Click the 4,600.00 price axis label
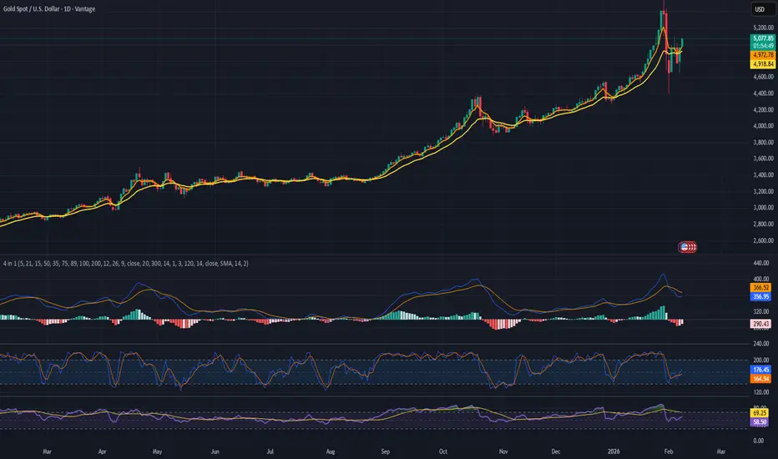778x459 pixels. 763,77
